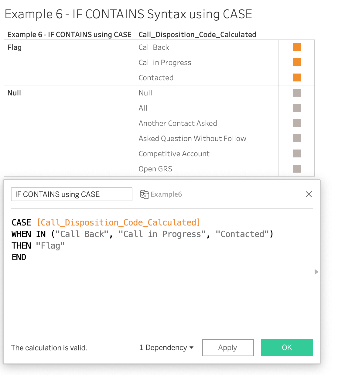Close the calculation editor dialog

pyautogui.click(x=309, y=194)
